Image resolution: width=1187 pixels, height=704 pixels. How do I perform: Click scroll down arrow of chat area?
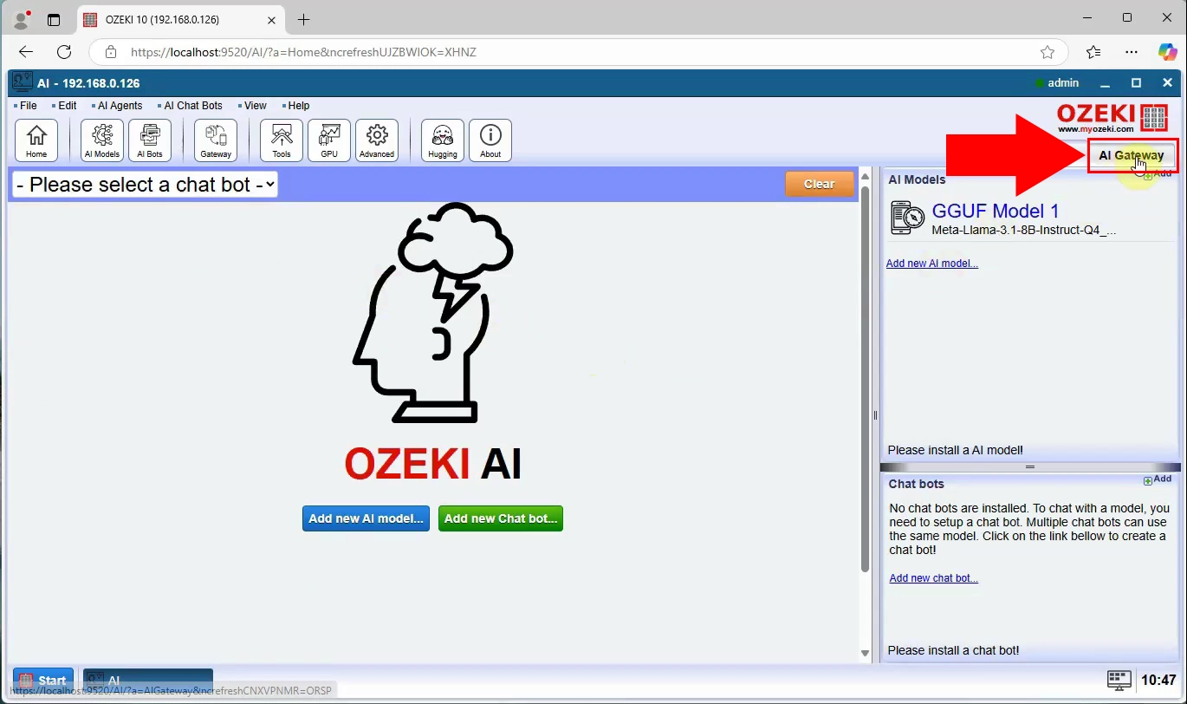tap(865, 653)
